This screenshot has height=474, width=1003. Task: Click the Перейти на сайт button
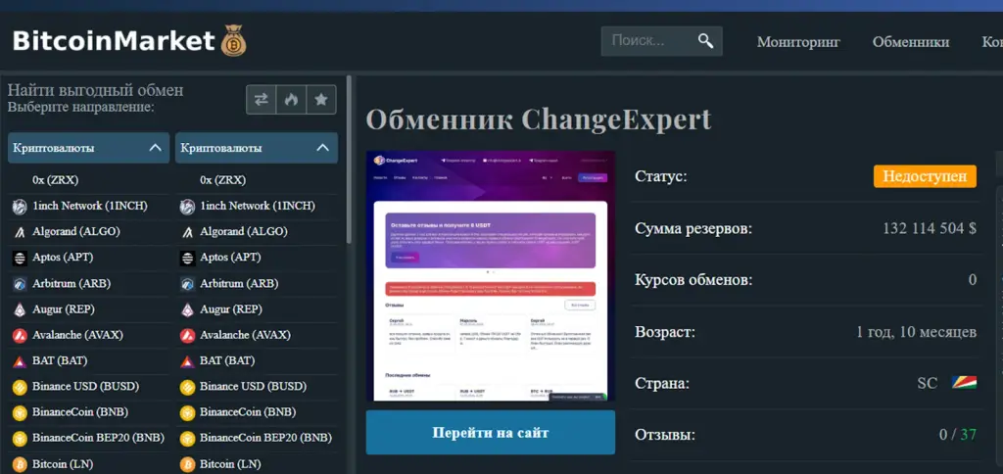491,433
